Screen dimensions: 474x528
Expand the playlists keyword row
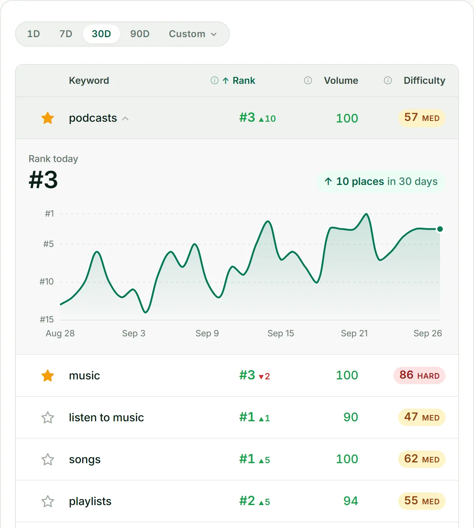(237, 501)
